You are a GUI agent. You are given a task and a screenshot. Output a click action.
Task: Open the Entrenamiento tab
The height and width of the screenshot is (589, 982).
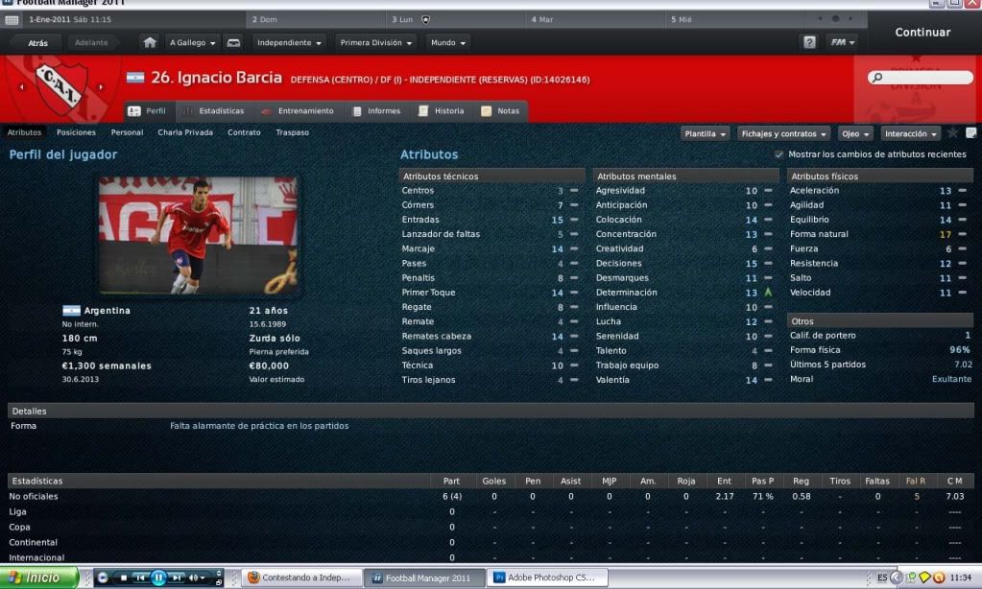[298, 110]
